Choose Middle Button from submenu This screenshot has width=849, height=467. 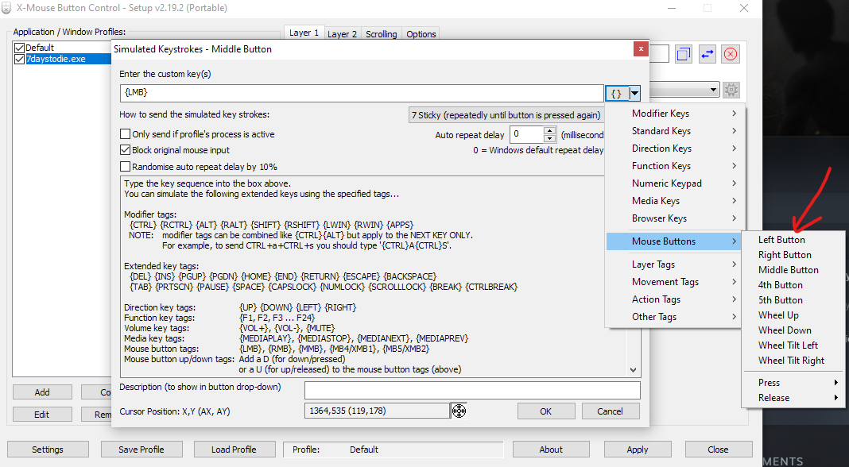[x=793, y=270]
